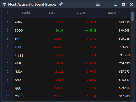Maximize the Most Active Big Board window
The width and height of the screenshot is (136, 102).
pyautogui.click(x=123, y=4)
